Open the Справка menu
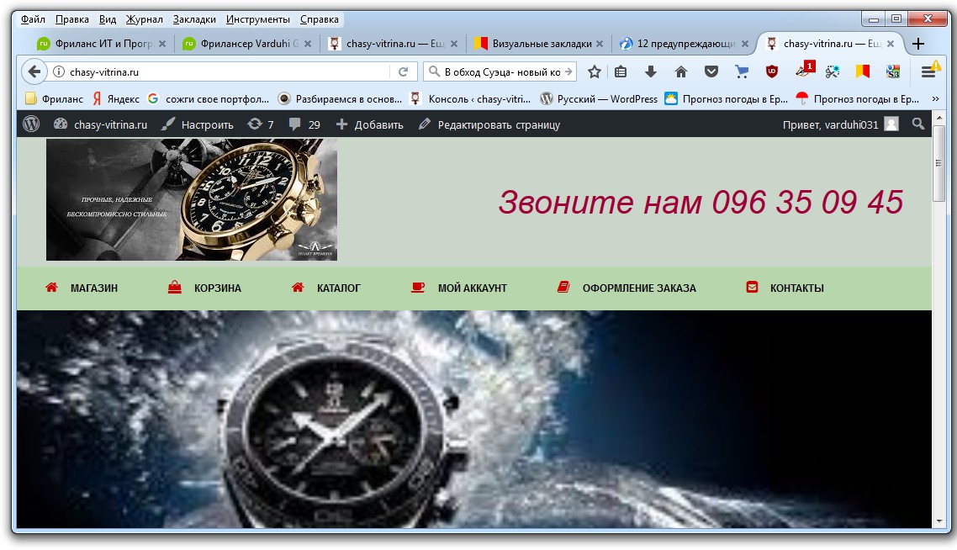Image resolution: width=957 pixels, height=550 pixels. [x=320, y=19]
